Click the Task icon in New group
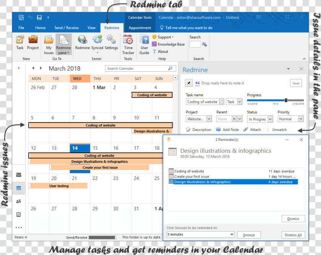The width and height of the screenshot is (321, 255). 20,39
